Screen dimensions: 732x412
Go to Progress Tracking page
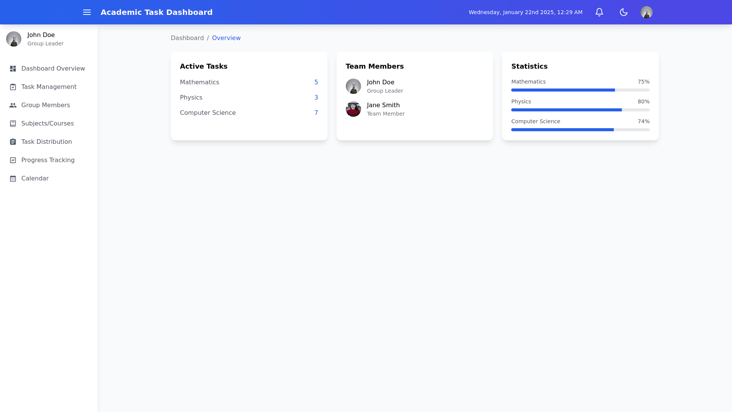48,160
